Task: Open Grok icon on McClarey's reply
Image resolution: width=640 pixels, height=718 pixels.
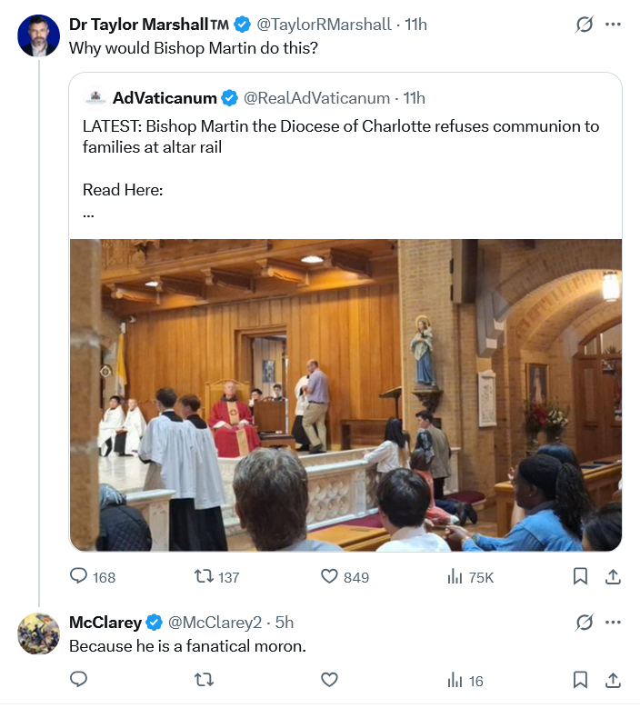Action: [x=585, y=623]
